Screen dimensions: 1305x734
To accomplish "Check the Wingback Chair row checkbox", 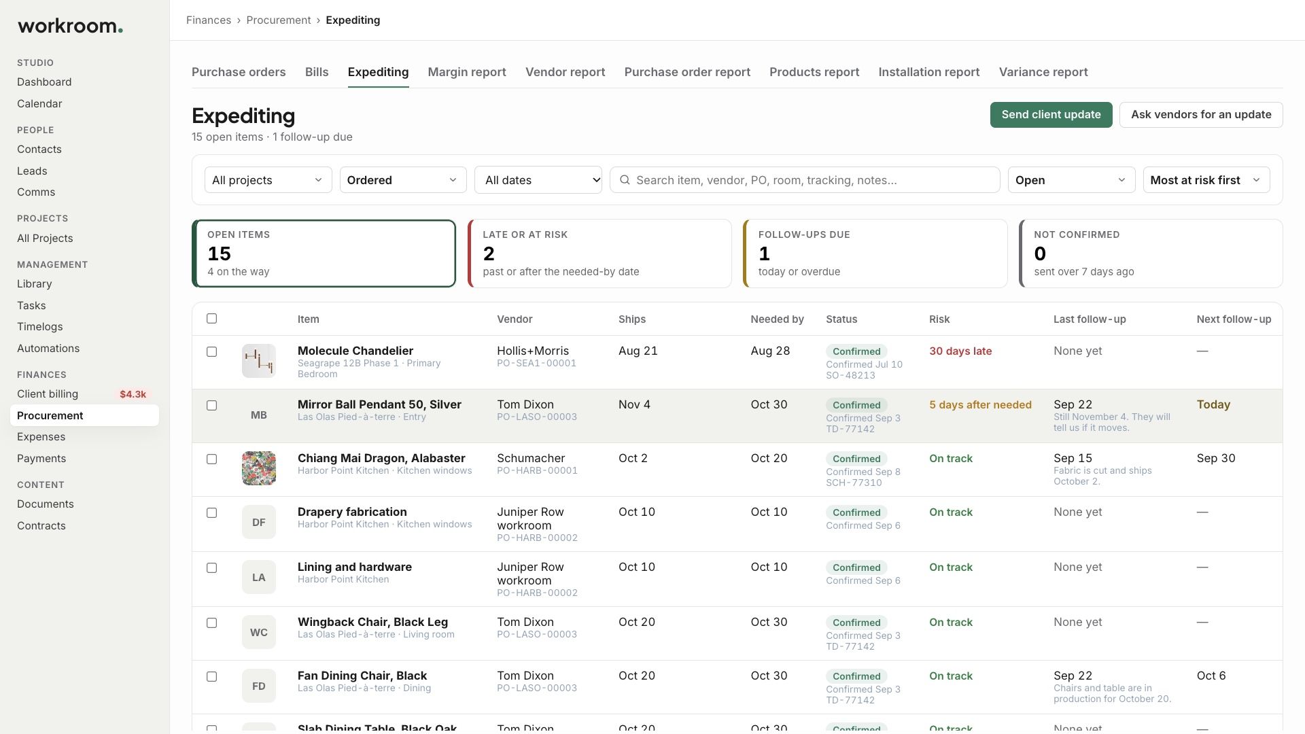I will pyautogui.click(x=211, y=623).
